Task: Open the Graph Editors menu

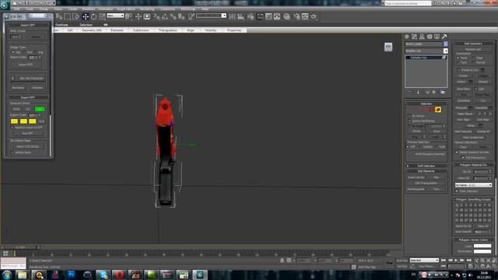Action: [126, 9]
